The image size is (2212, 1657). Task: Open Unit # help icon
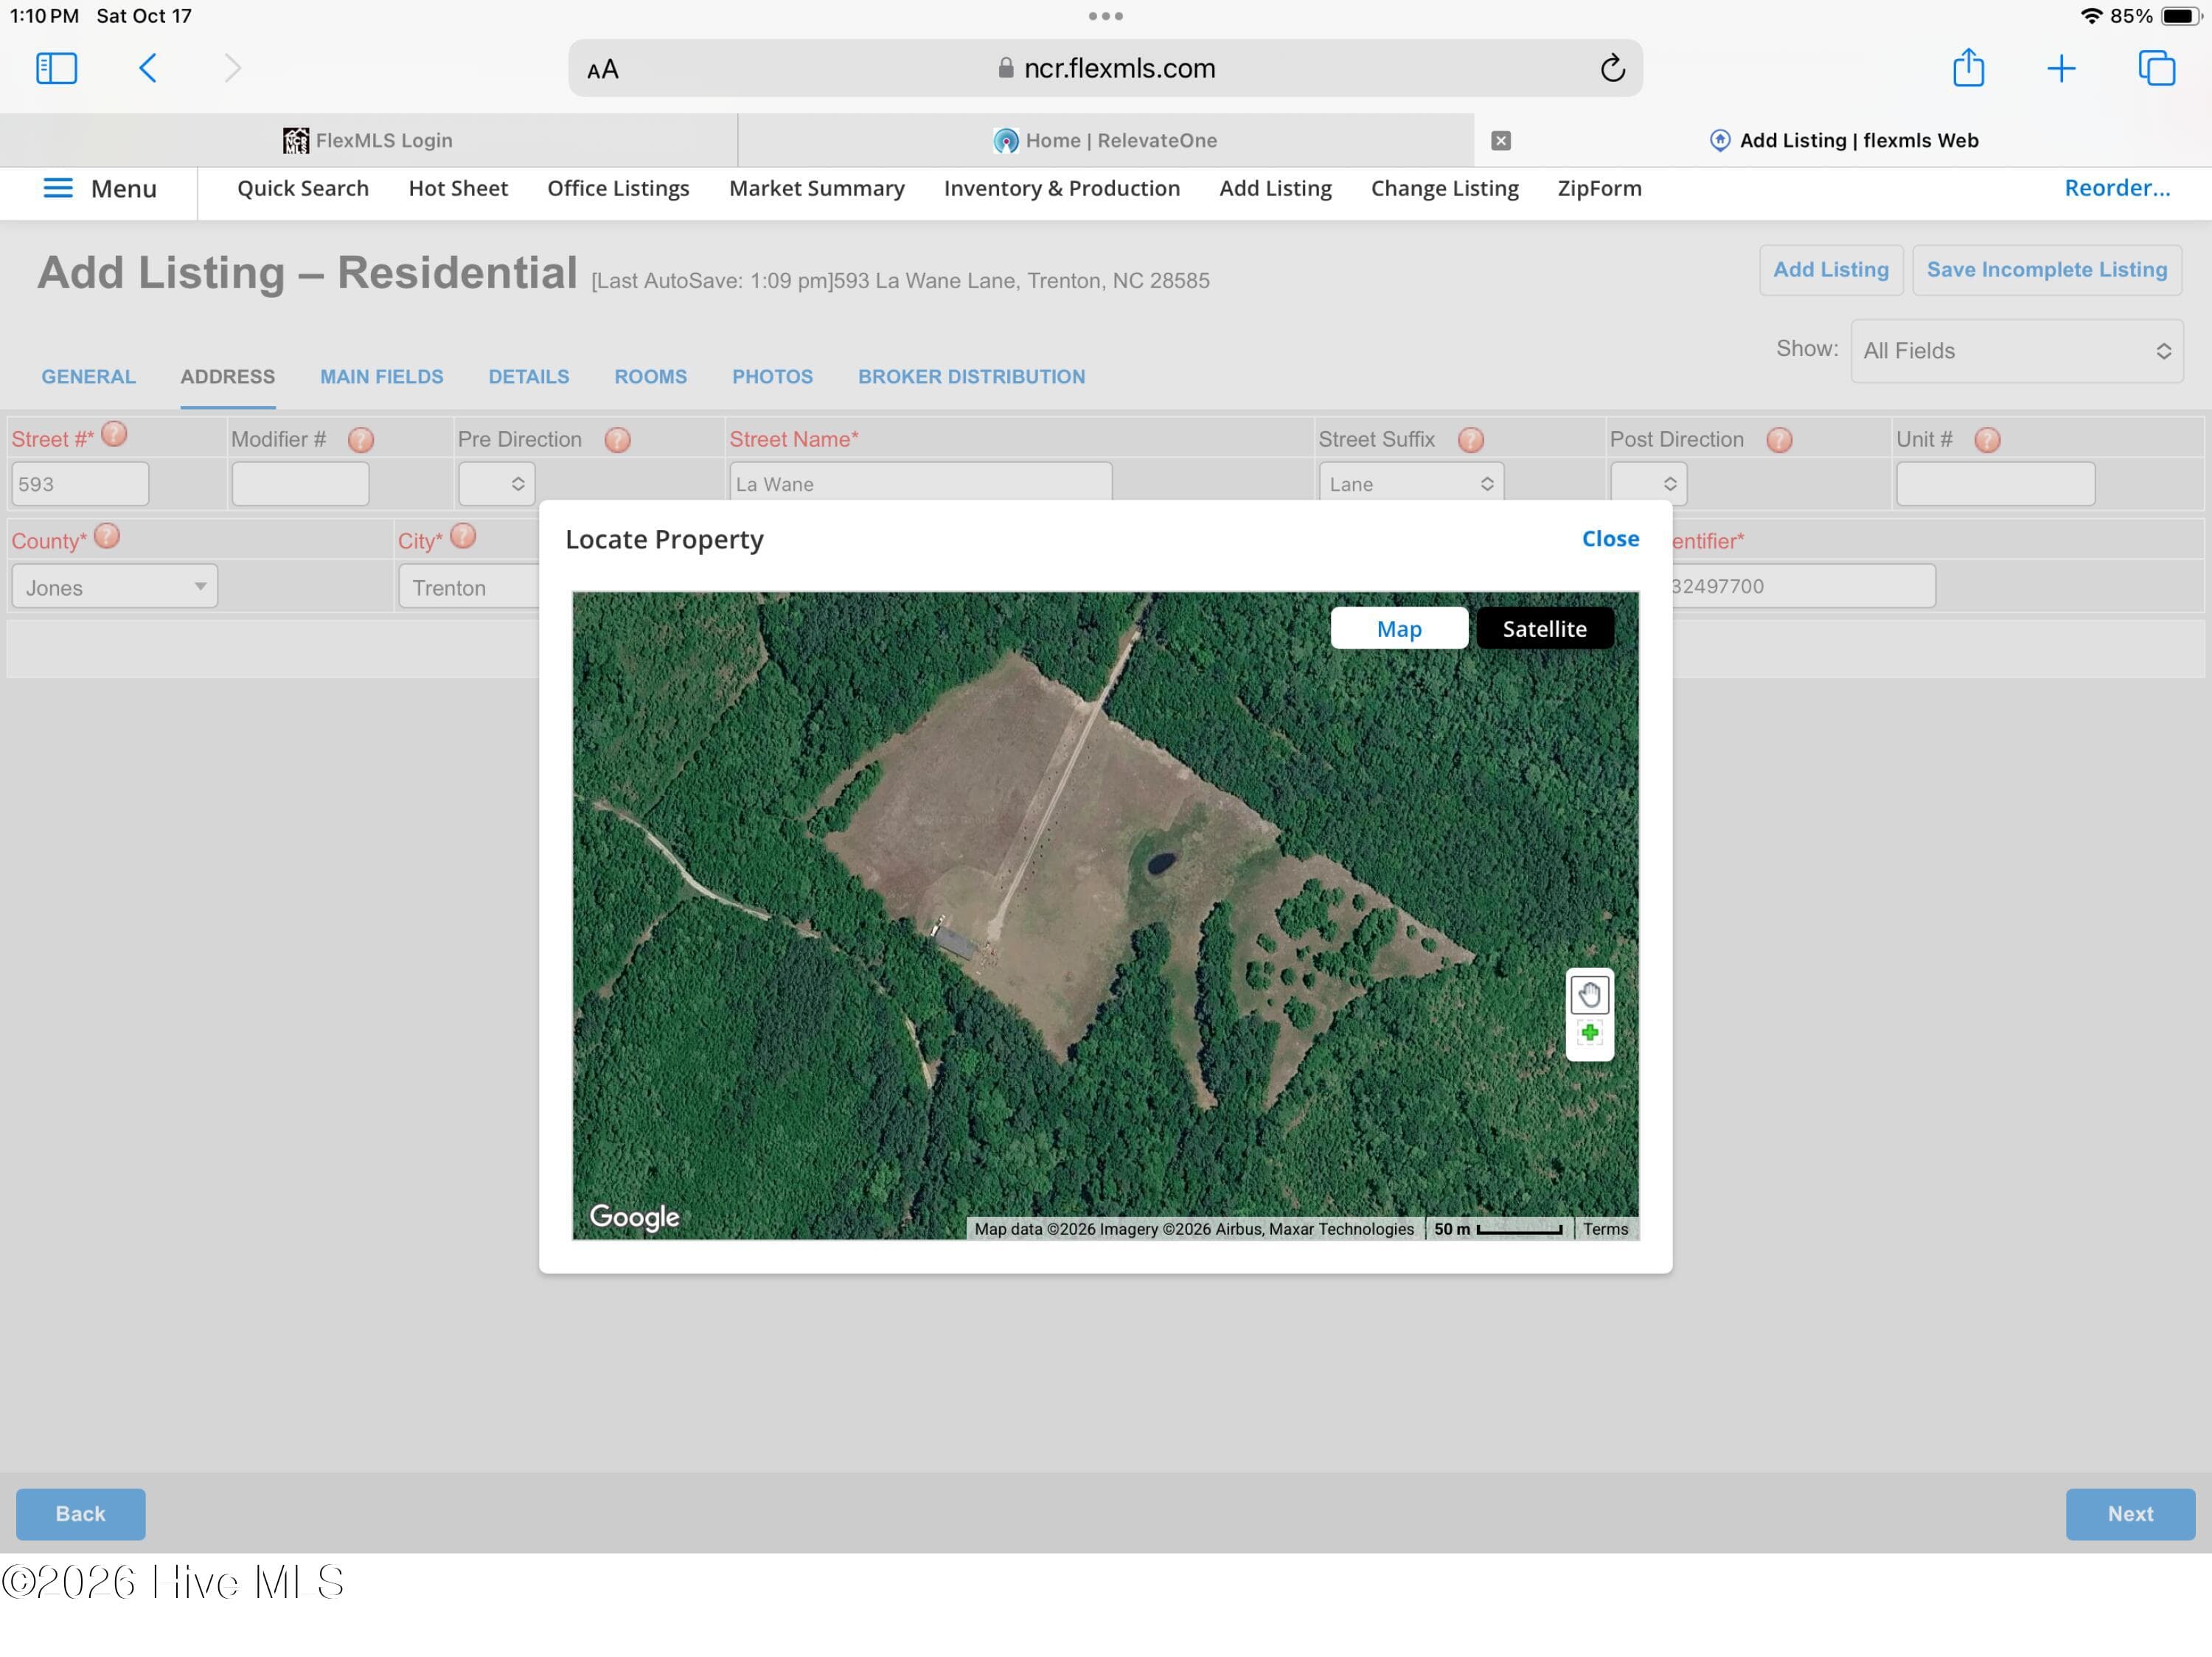(x=1987, y=440)
